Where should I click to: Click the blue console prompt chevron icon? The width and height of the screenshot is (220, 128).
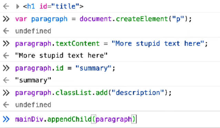tap(6, 119)
